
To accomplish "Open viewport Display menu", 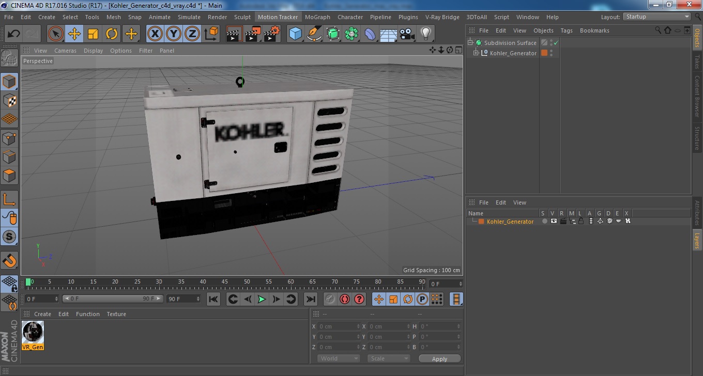I will pyautogui.click(x=93, y=51).
